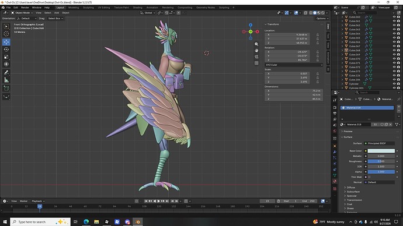
Task: Select the Cursor tool in the toolbar
Action: pos(6,34)
